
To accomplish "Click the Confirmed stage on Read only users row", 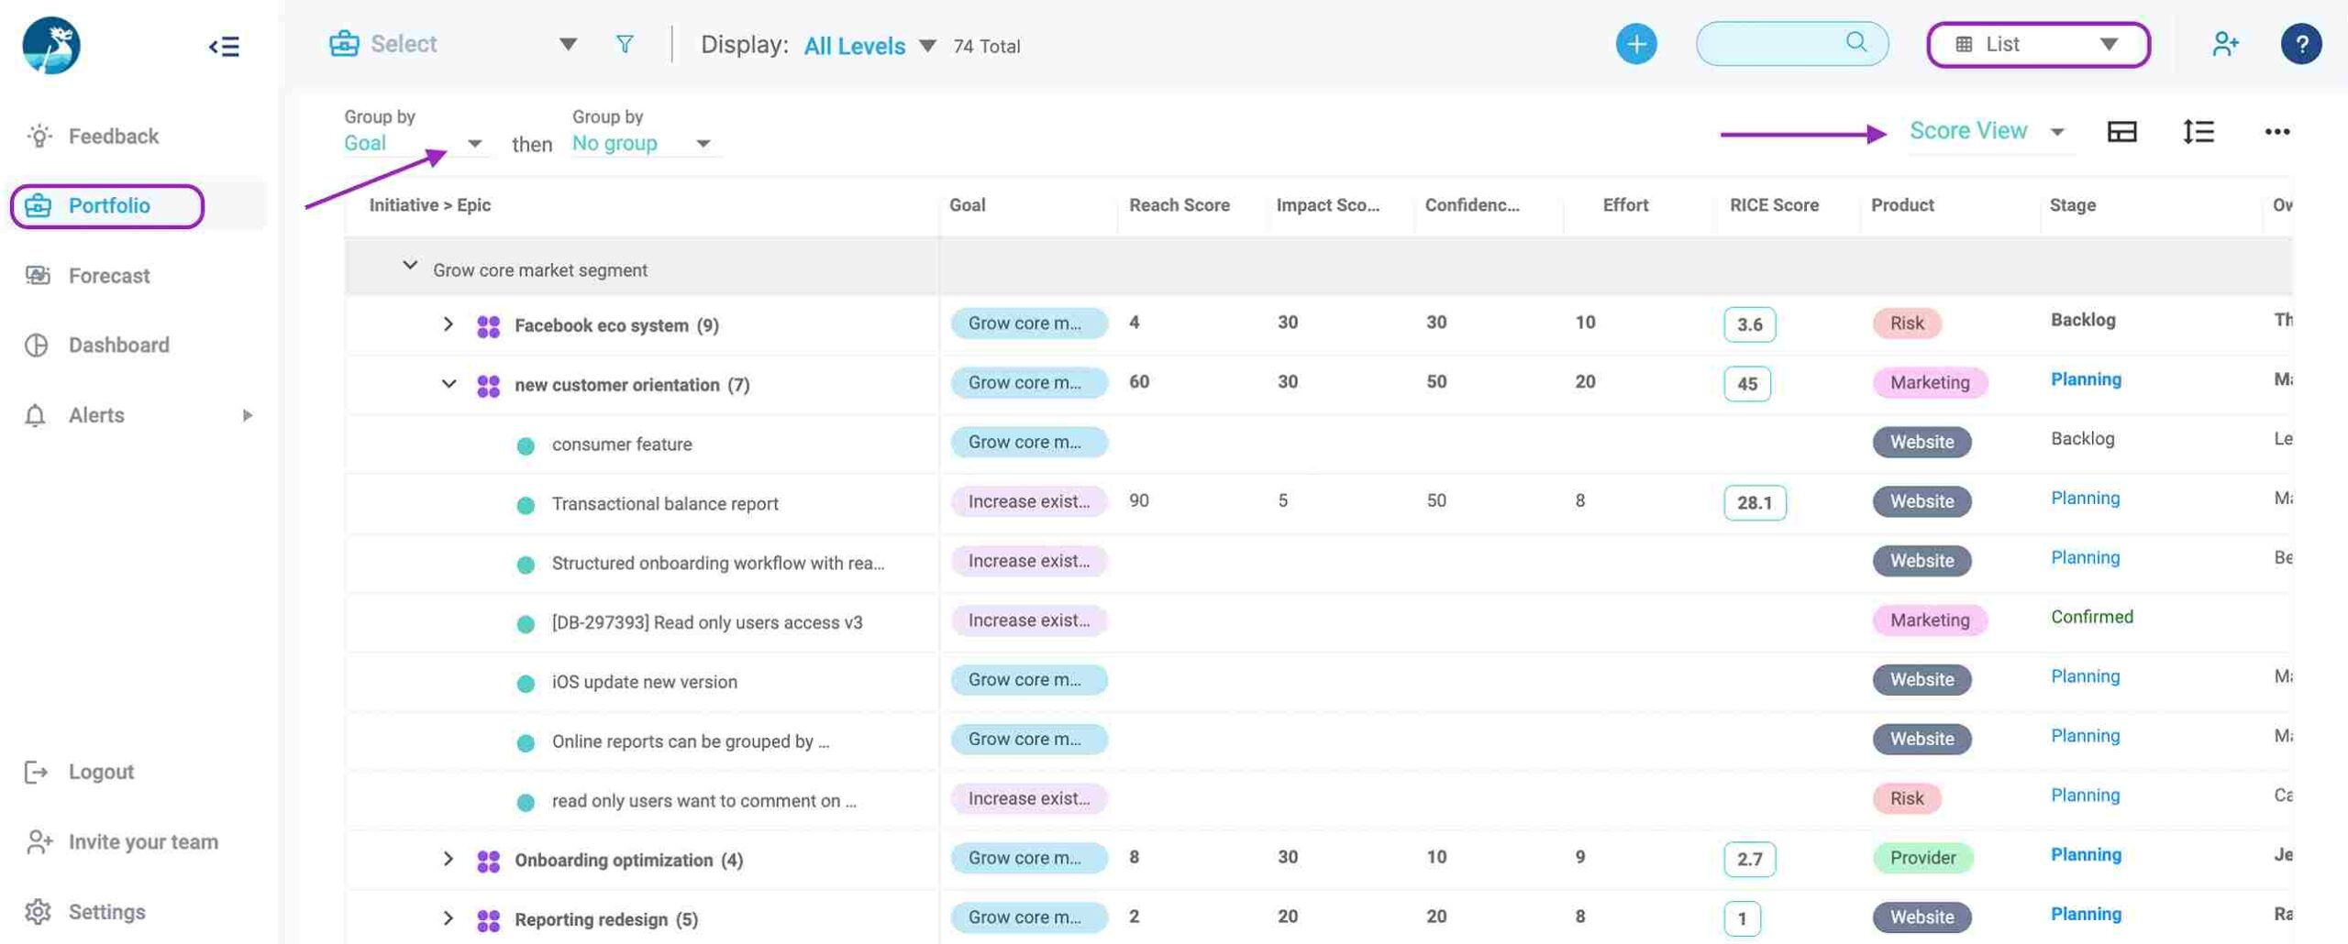I will [2092, 617].
